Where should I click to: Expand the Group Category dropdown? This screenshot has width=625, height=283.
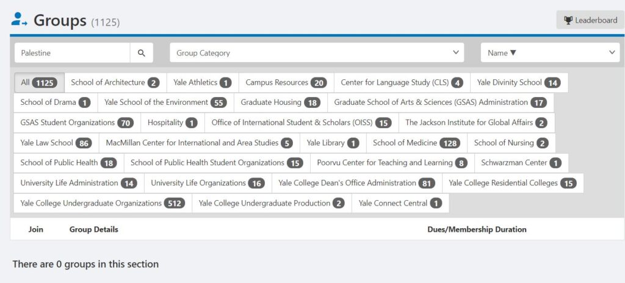(317, 53)
